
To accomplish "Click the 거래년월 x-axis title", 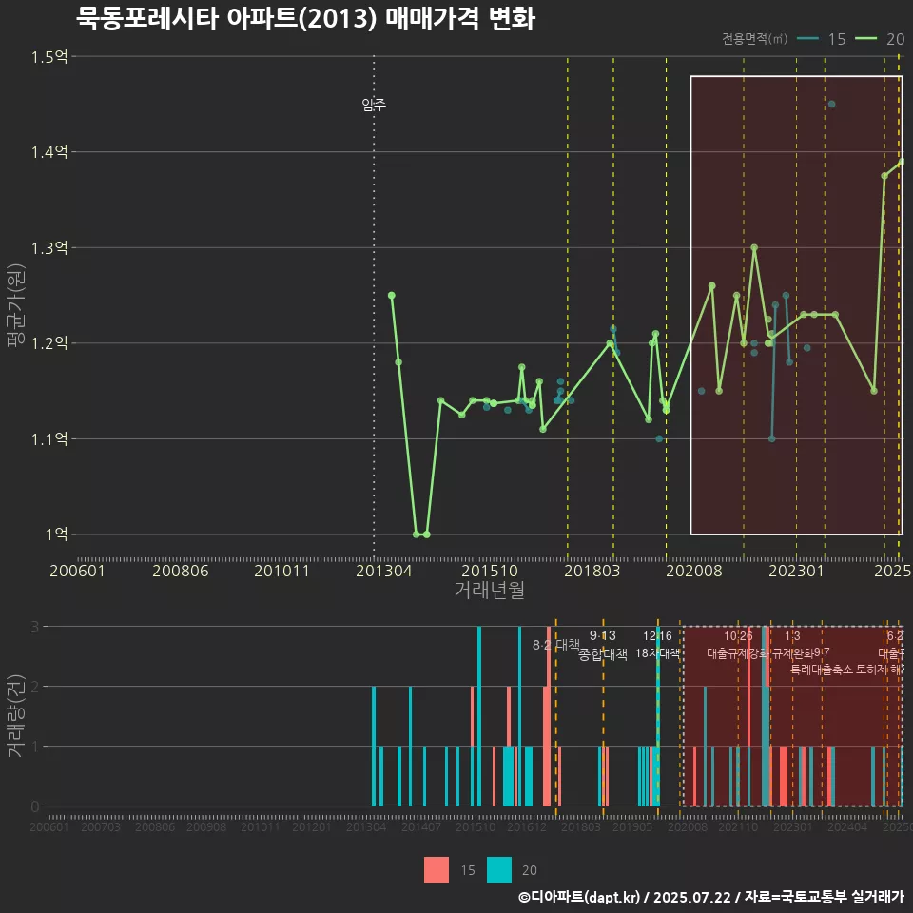I will (489, 590).
